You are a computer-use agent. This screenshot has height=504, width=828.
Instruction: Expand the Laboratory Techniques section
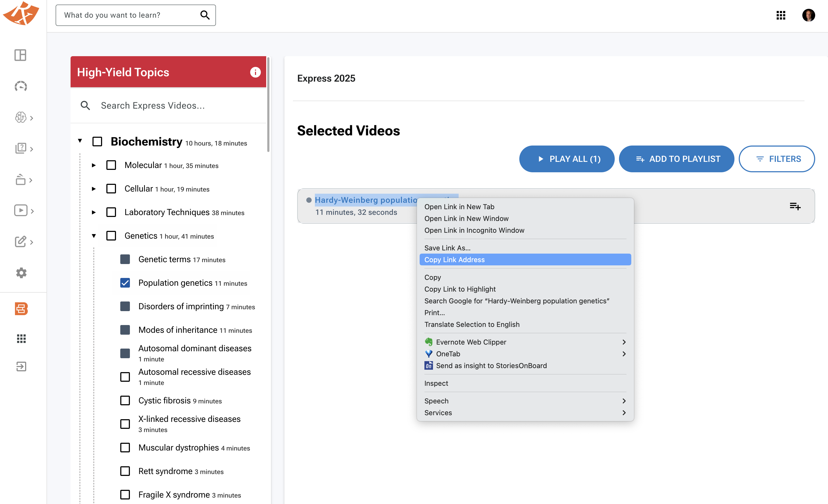(x=94, y=212)
